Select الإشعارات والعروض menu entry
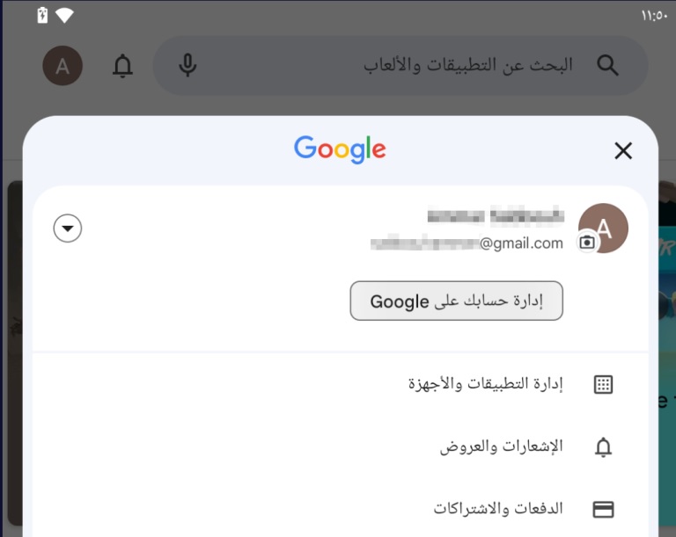676x537 pixels. pos(501,446)
